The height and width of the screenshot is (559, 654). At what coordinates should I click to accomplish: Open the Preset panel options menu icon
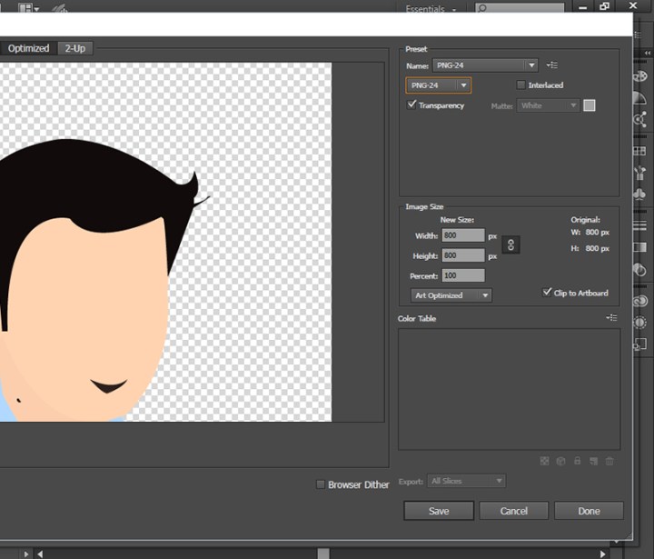(553, 65)
